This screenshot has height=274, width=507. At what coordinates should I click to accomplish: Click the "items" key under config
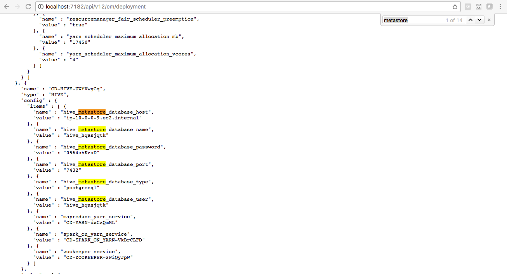coord(38,106)
